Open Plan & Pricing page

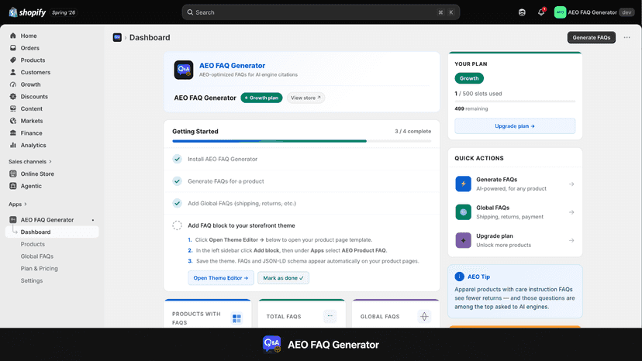(x=40, y=269)
